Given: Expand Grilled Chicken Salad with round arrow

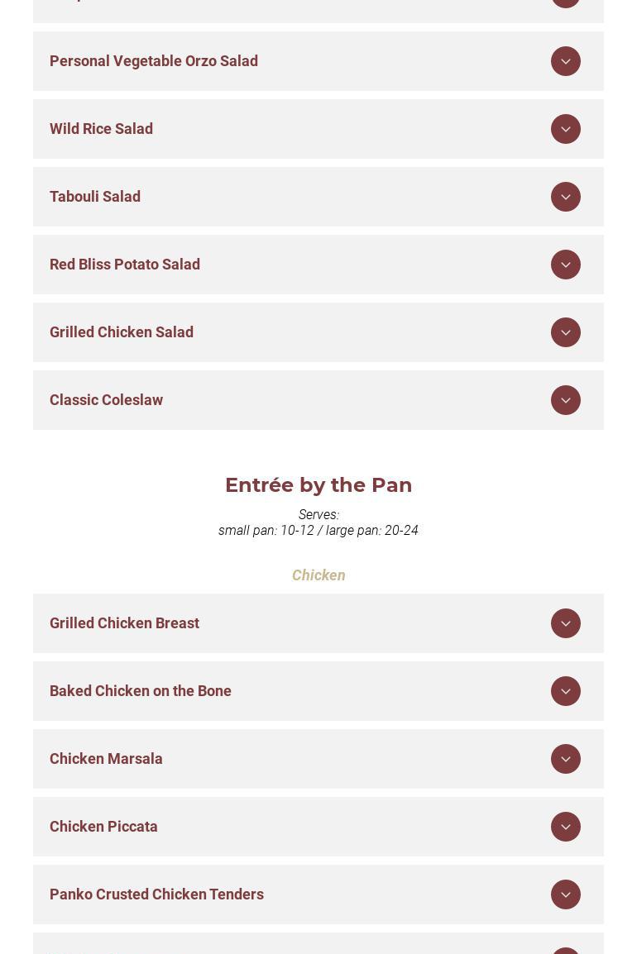Looking at the screenshot, I should pos(566,332).
